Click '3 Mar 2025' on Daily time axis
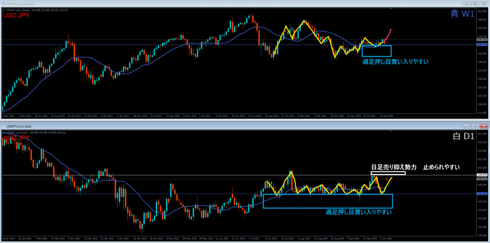The width and height of the screenshot is (490, 243). [74, 239]
